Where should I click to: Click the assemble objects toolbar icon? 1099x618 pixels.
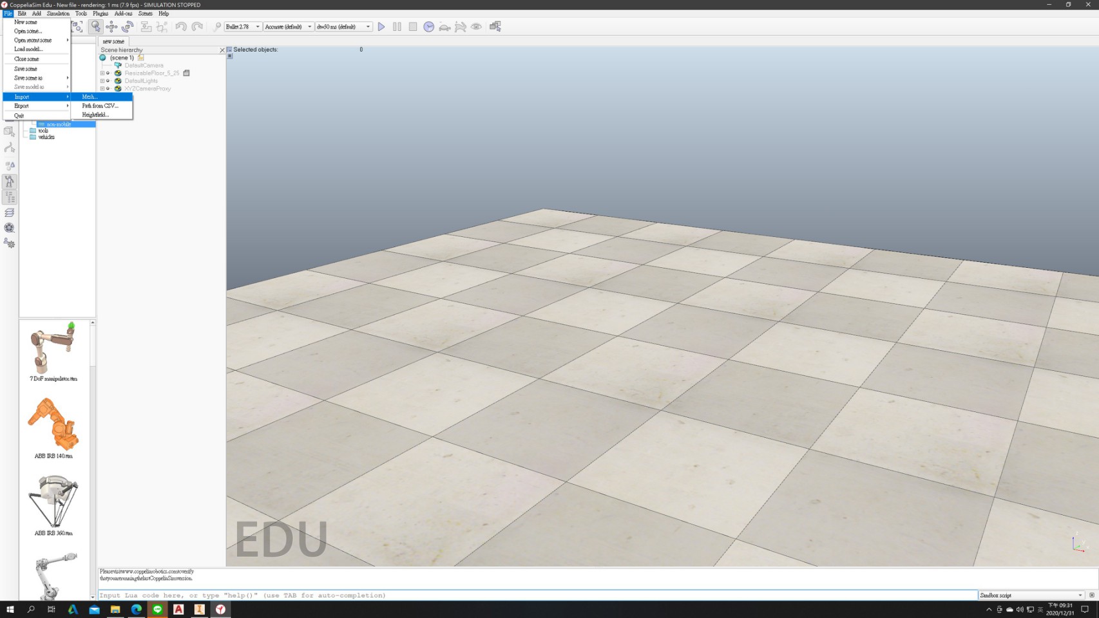coord(146,26)
